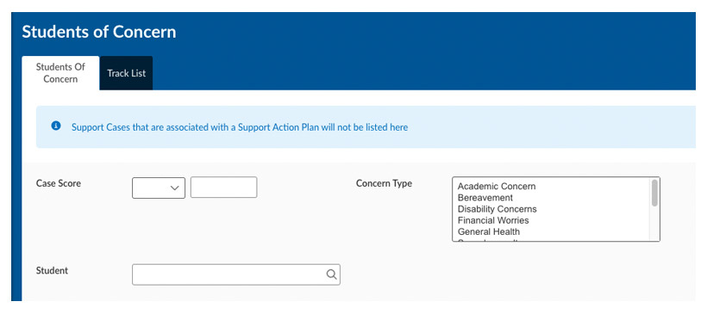Click the partially visible option below General Health
This screenshot has width=707, height=314.
tap(489, 241)
